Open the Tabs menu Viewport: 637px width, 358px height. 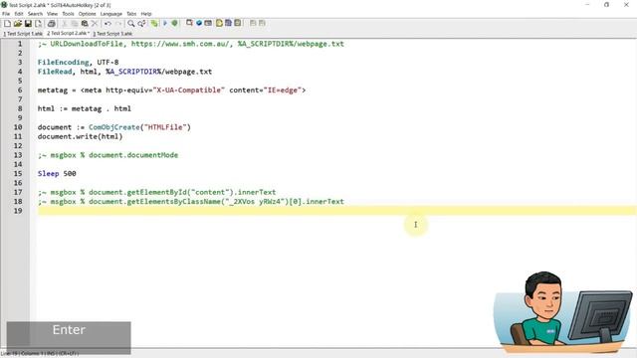[131, 14]
